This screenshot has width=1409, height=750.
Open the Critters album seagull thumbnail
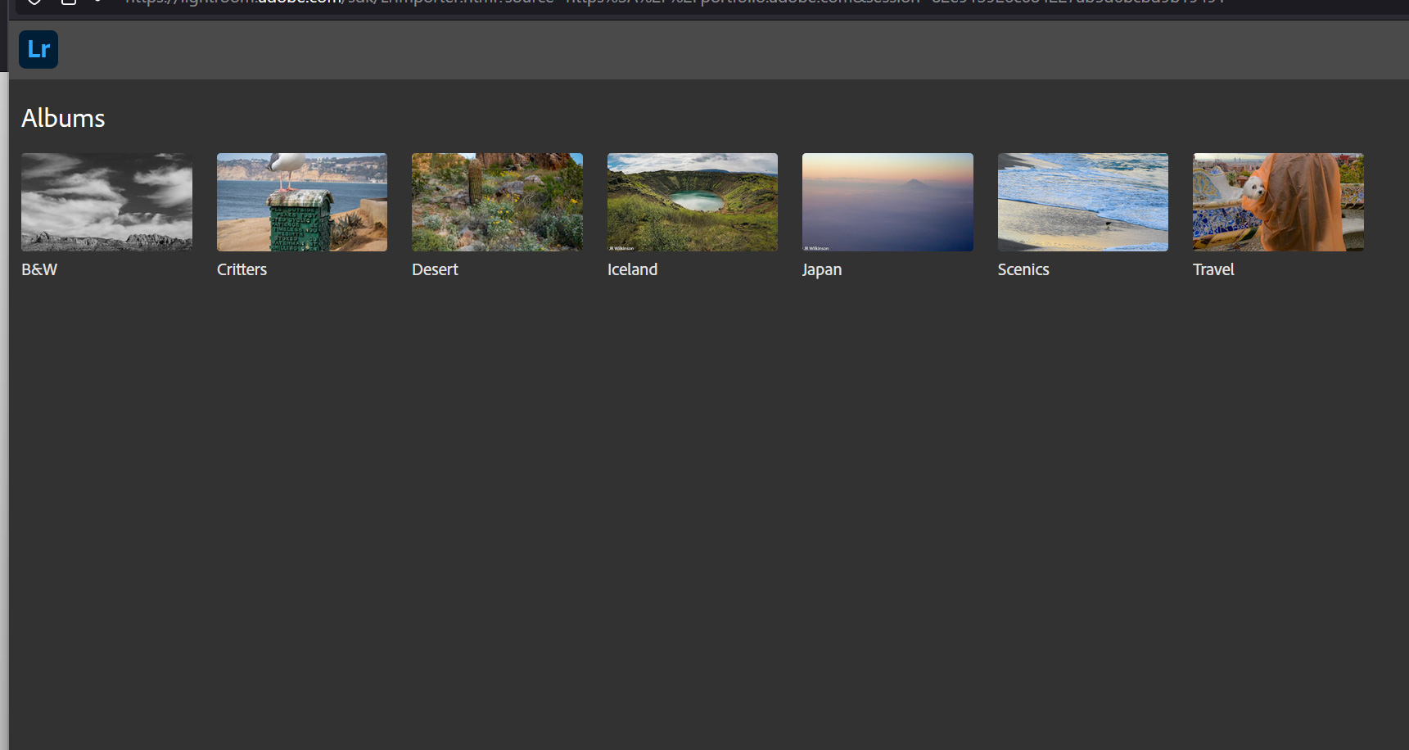[302, 202]
